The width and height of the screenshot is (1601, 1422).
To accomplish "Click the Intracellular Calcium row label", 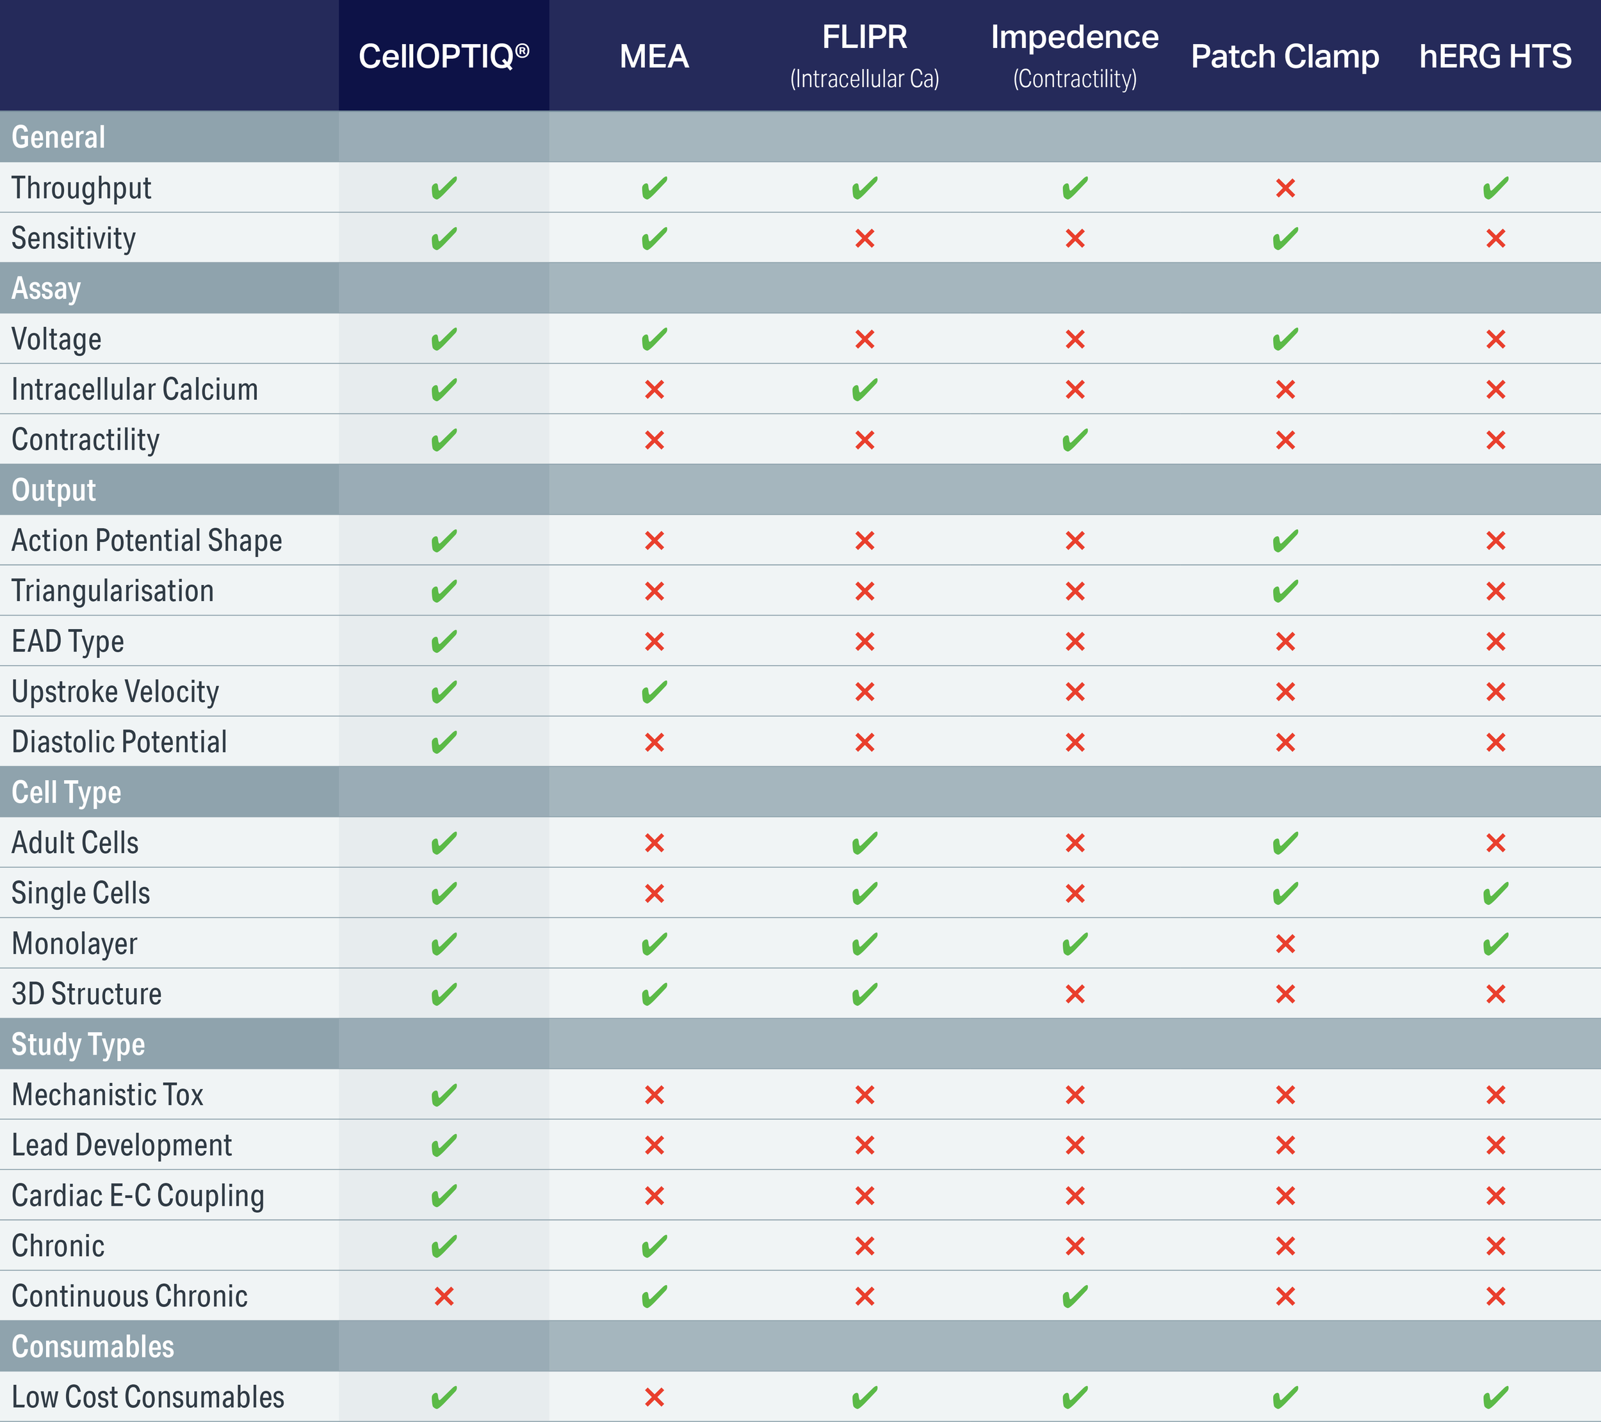I will pyautogui.click(x=134, y=389).
